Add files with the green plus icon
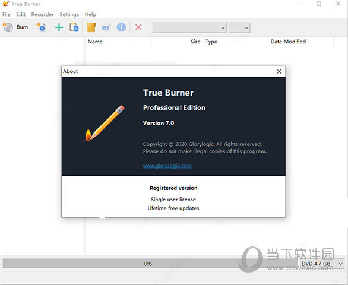 pyautogui.click(x=59, y=27)
